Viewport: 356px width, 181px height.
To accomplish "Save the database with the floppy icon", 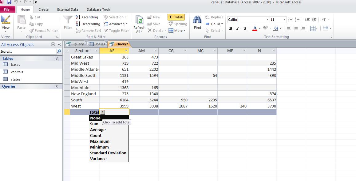I will [x=9, y=2].
